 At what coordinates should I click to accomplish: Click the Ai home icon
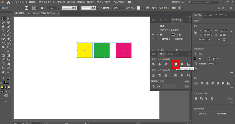click(x=8, y=2)
